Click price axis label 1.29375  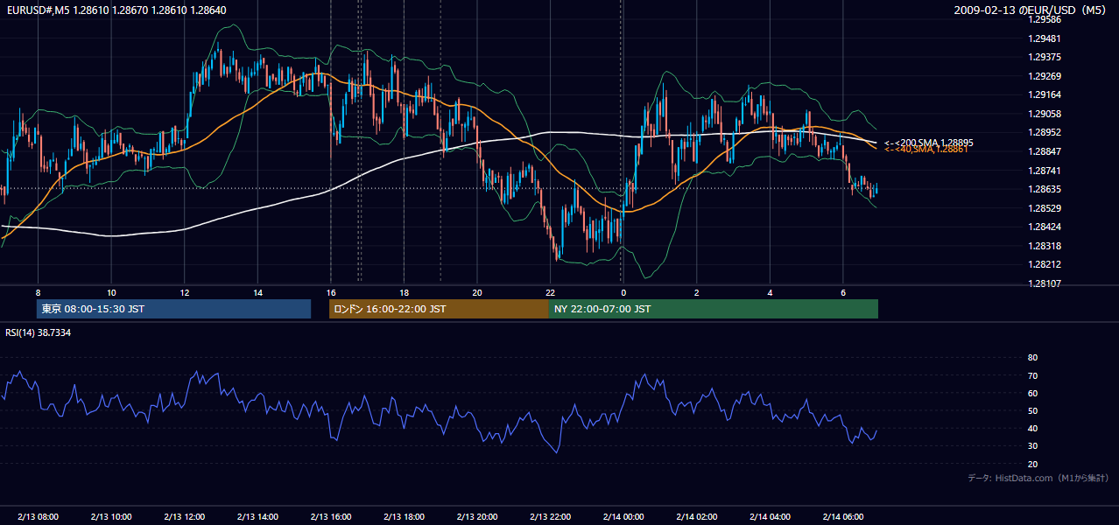pos(1044,57)
